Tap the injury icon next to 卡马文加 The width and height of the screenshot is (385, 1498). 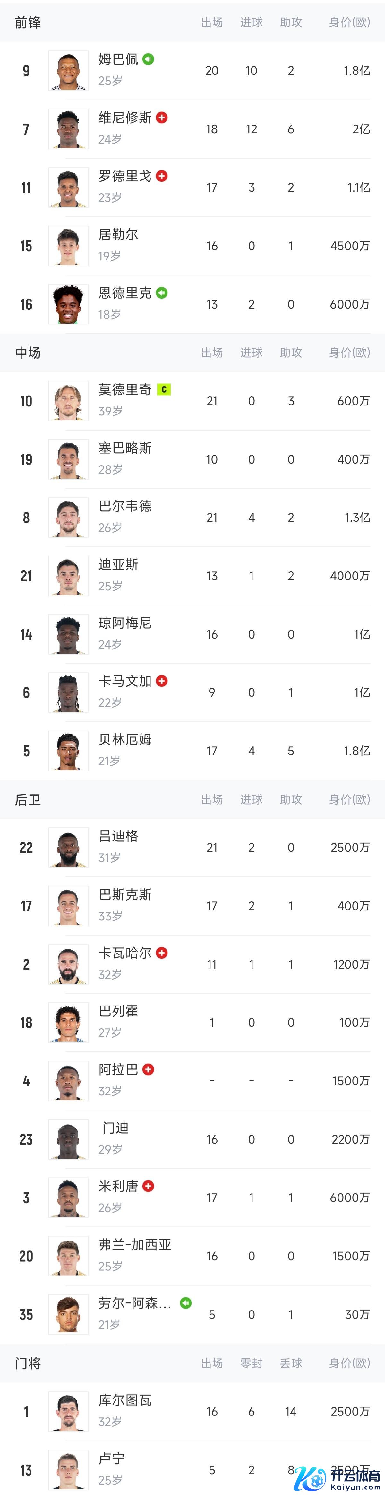click(162, 680)
